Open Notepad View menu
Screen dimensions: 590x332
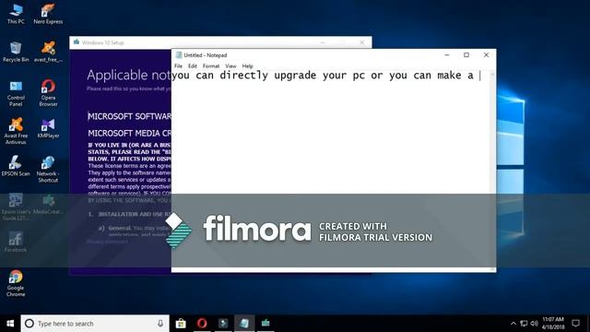tap(230, 66)
